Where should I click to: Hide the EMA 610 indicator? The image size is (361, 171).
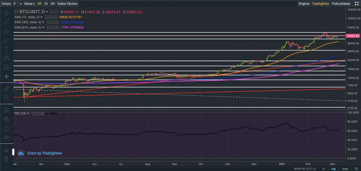click(x=49, y=28)
